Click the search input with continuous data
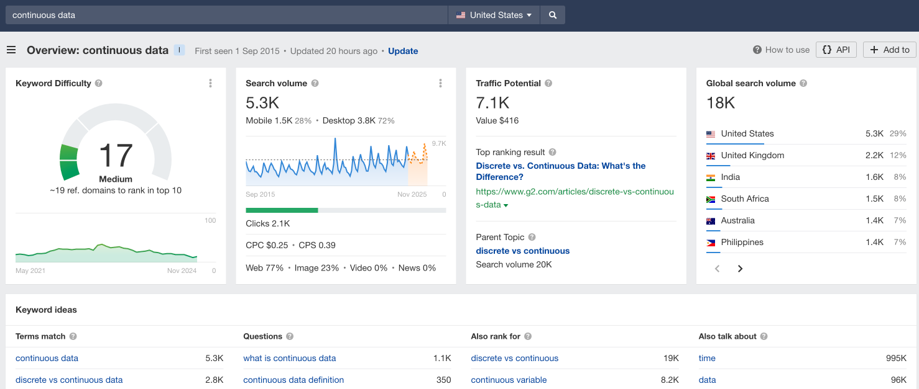 [226, 15]
